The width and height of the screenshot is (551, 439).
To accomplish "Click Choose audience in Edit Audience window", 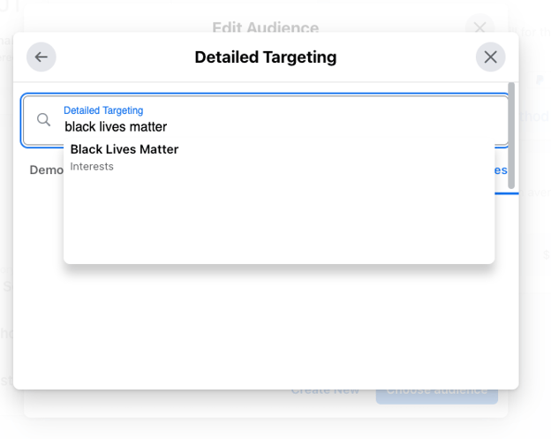I will pos(437,397).
